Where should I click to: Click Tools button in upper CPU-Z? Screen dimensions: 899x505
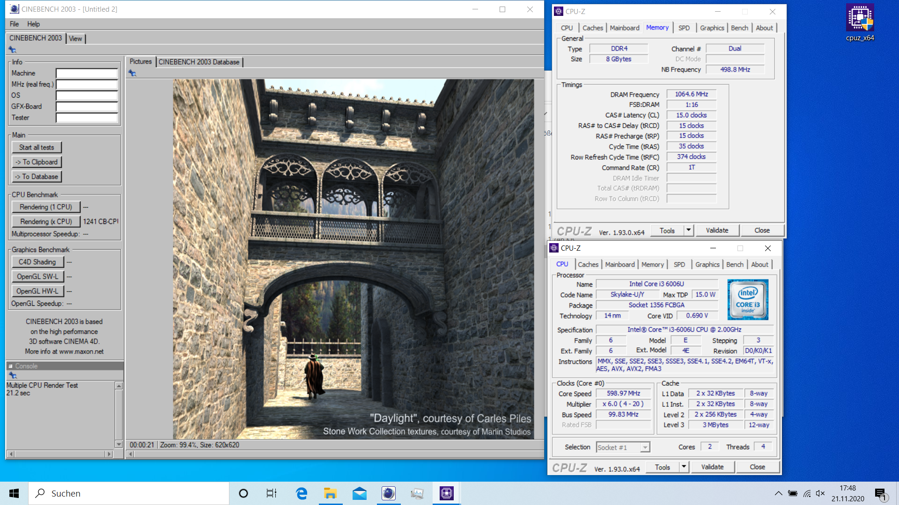(x=667, y=231)
